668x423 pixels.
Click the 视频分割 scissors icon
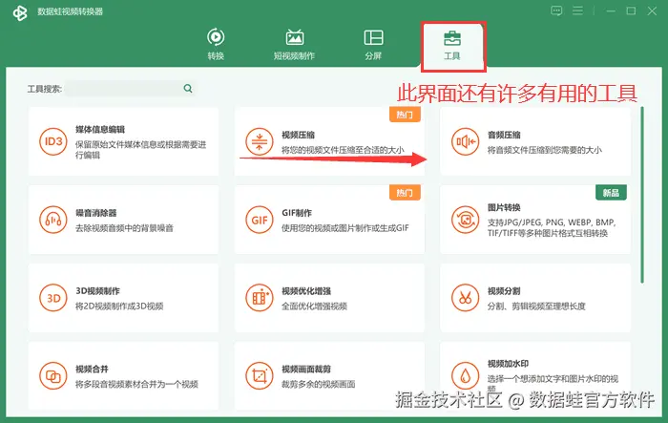466,298
